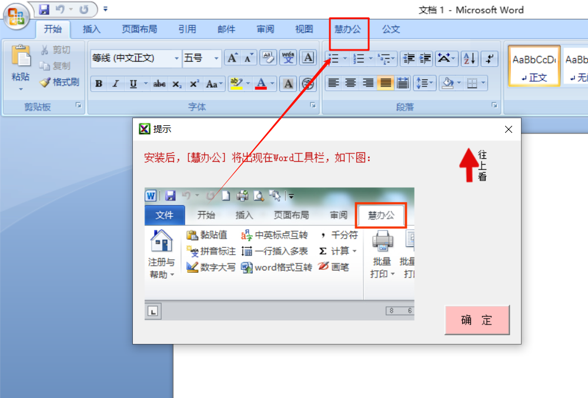Grow the font size with the A▲ icon
This screenshot has width=588, height=398.
[x=233, y=58]
